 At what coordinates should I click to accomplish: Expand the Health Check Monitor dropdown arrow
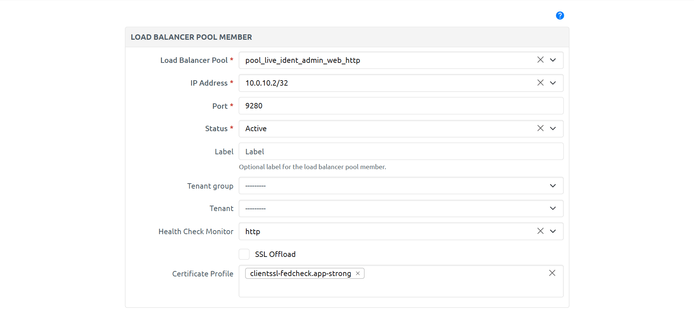coord(553,231)
